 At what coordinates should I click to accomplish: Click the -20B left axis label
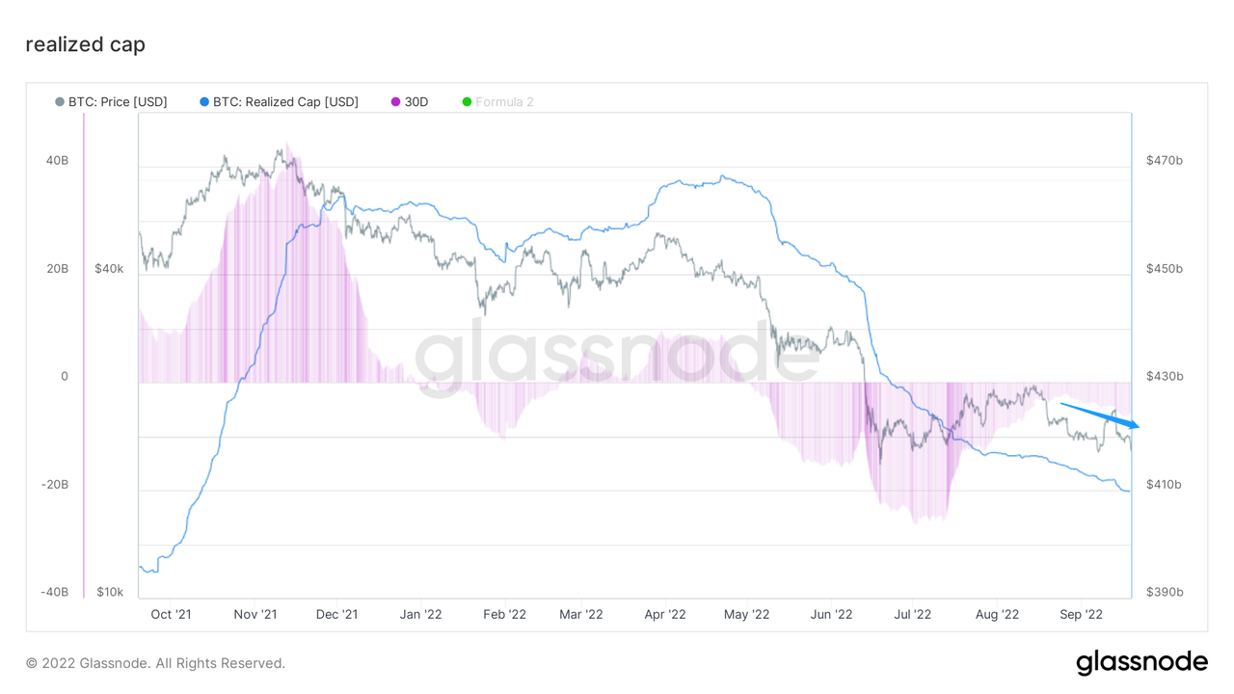(x=53, y=485)
